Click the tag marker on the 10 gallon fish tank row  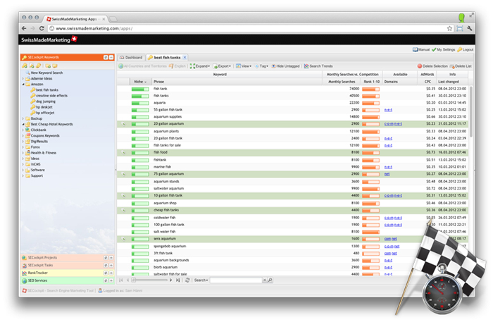coord(123,196)
